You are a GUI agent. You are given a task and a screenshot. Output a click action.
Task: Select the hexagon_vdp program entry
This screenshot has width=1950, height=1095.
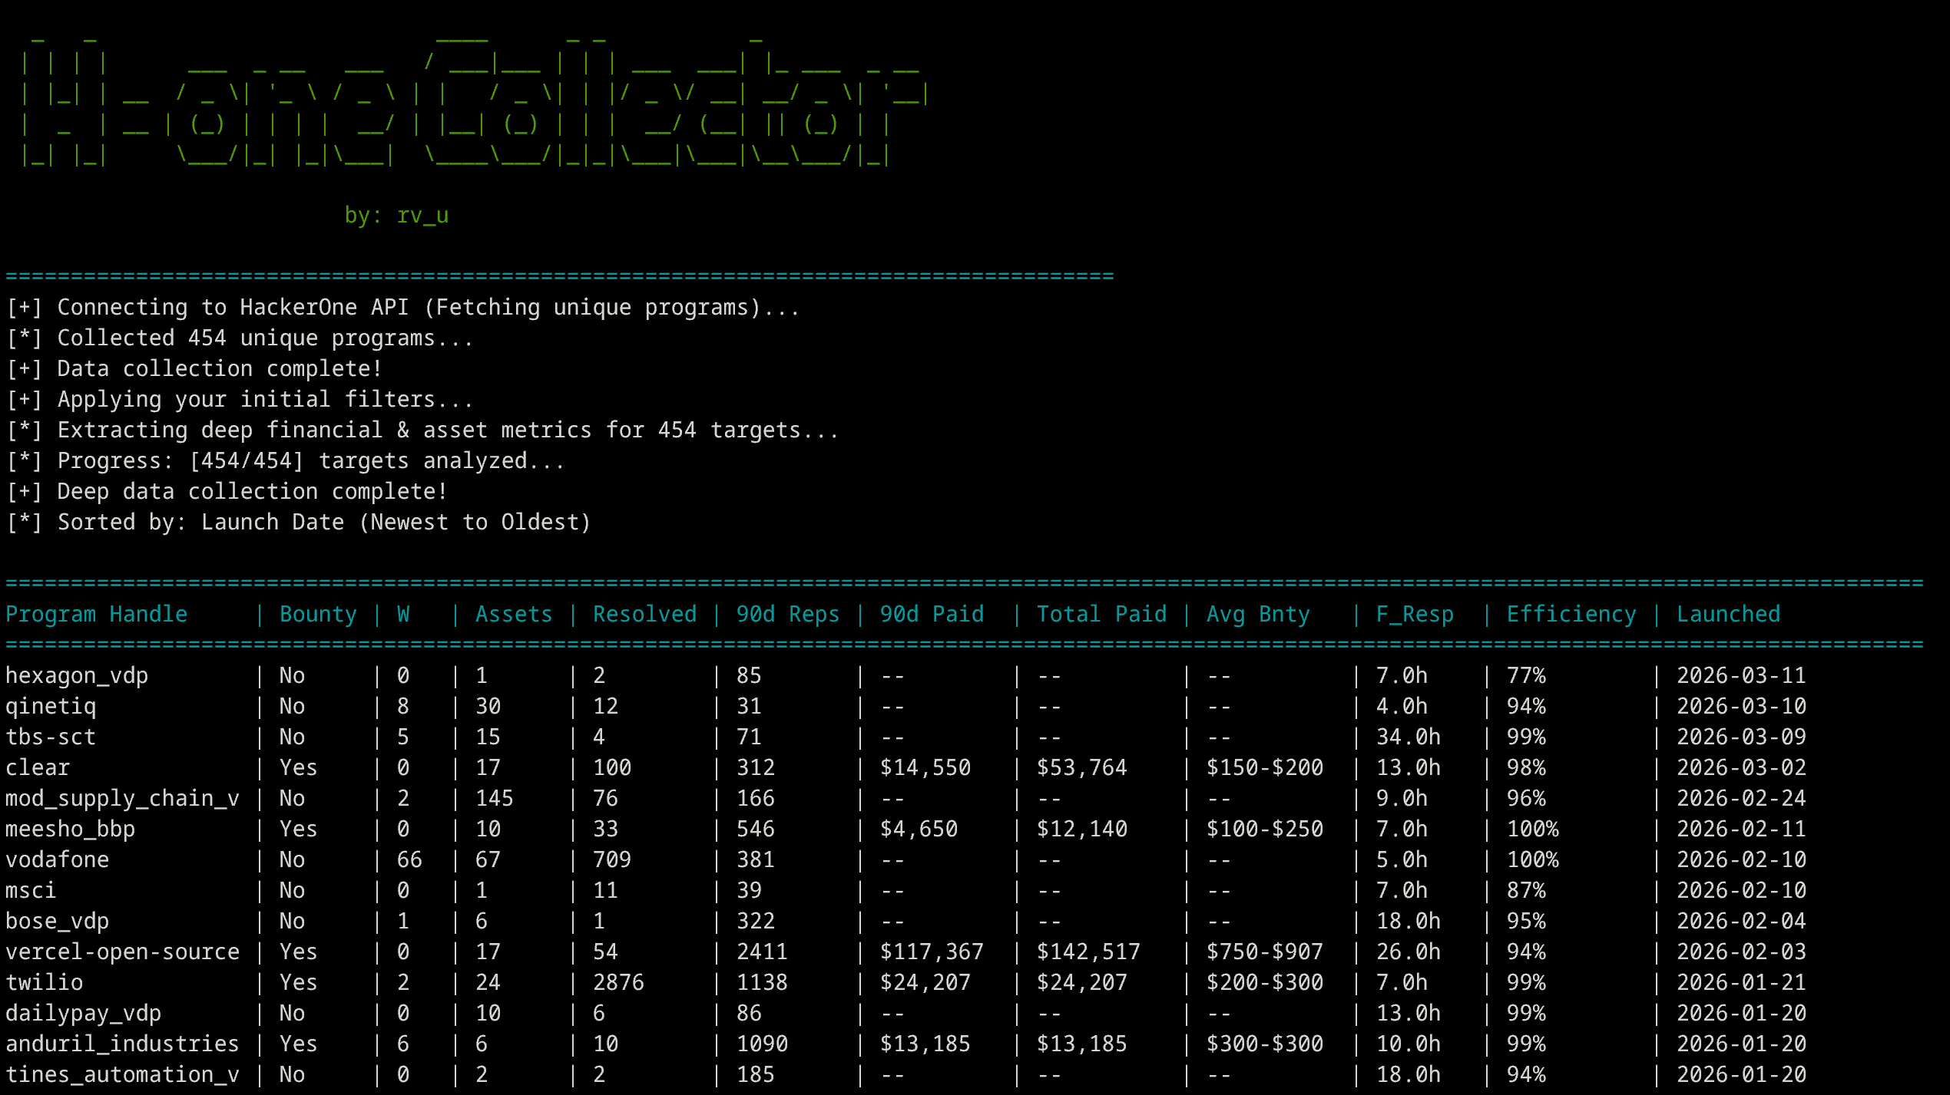pos(76,674)
